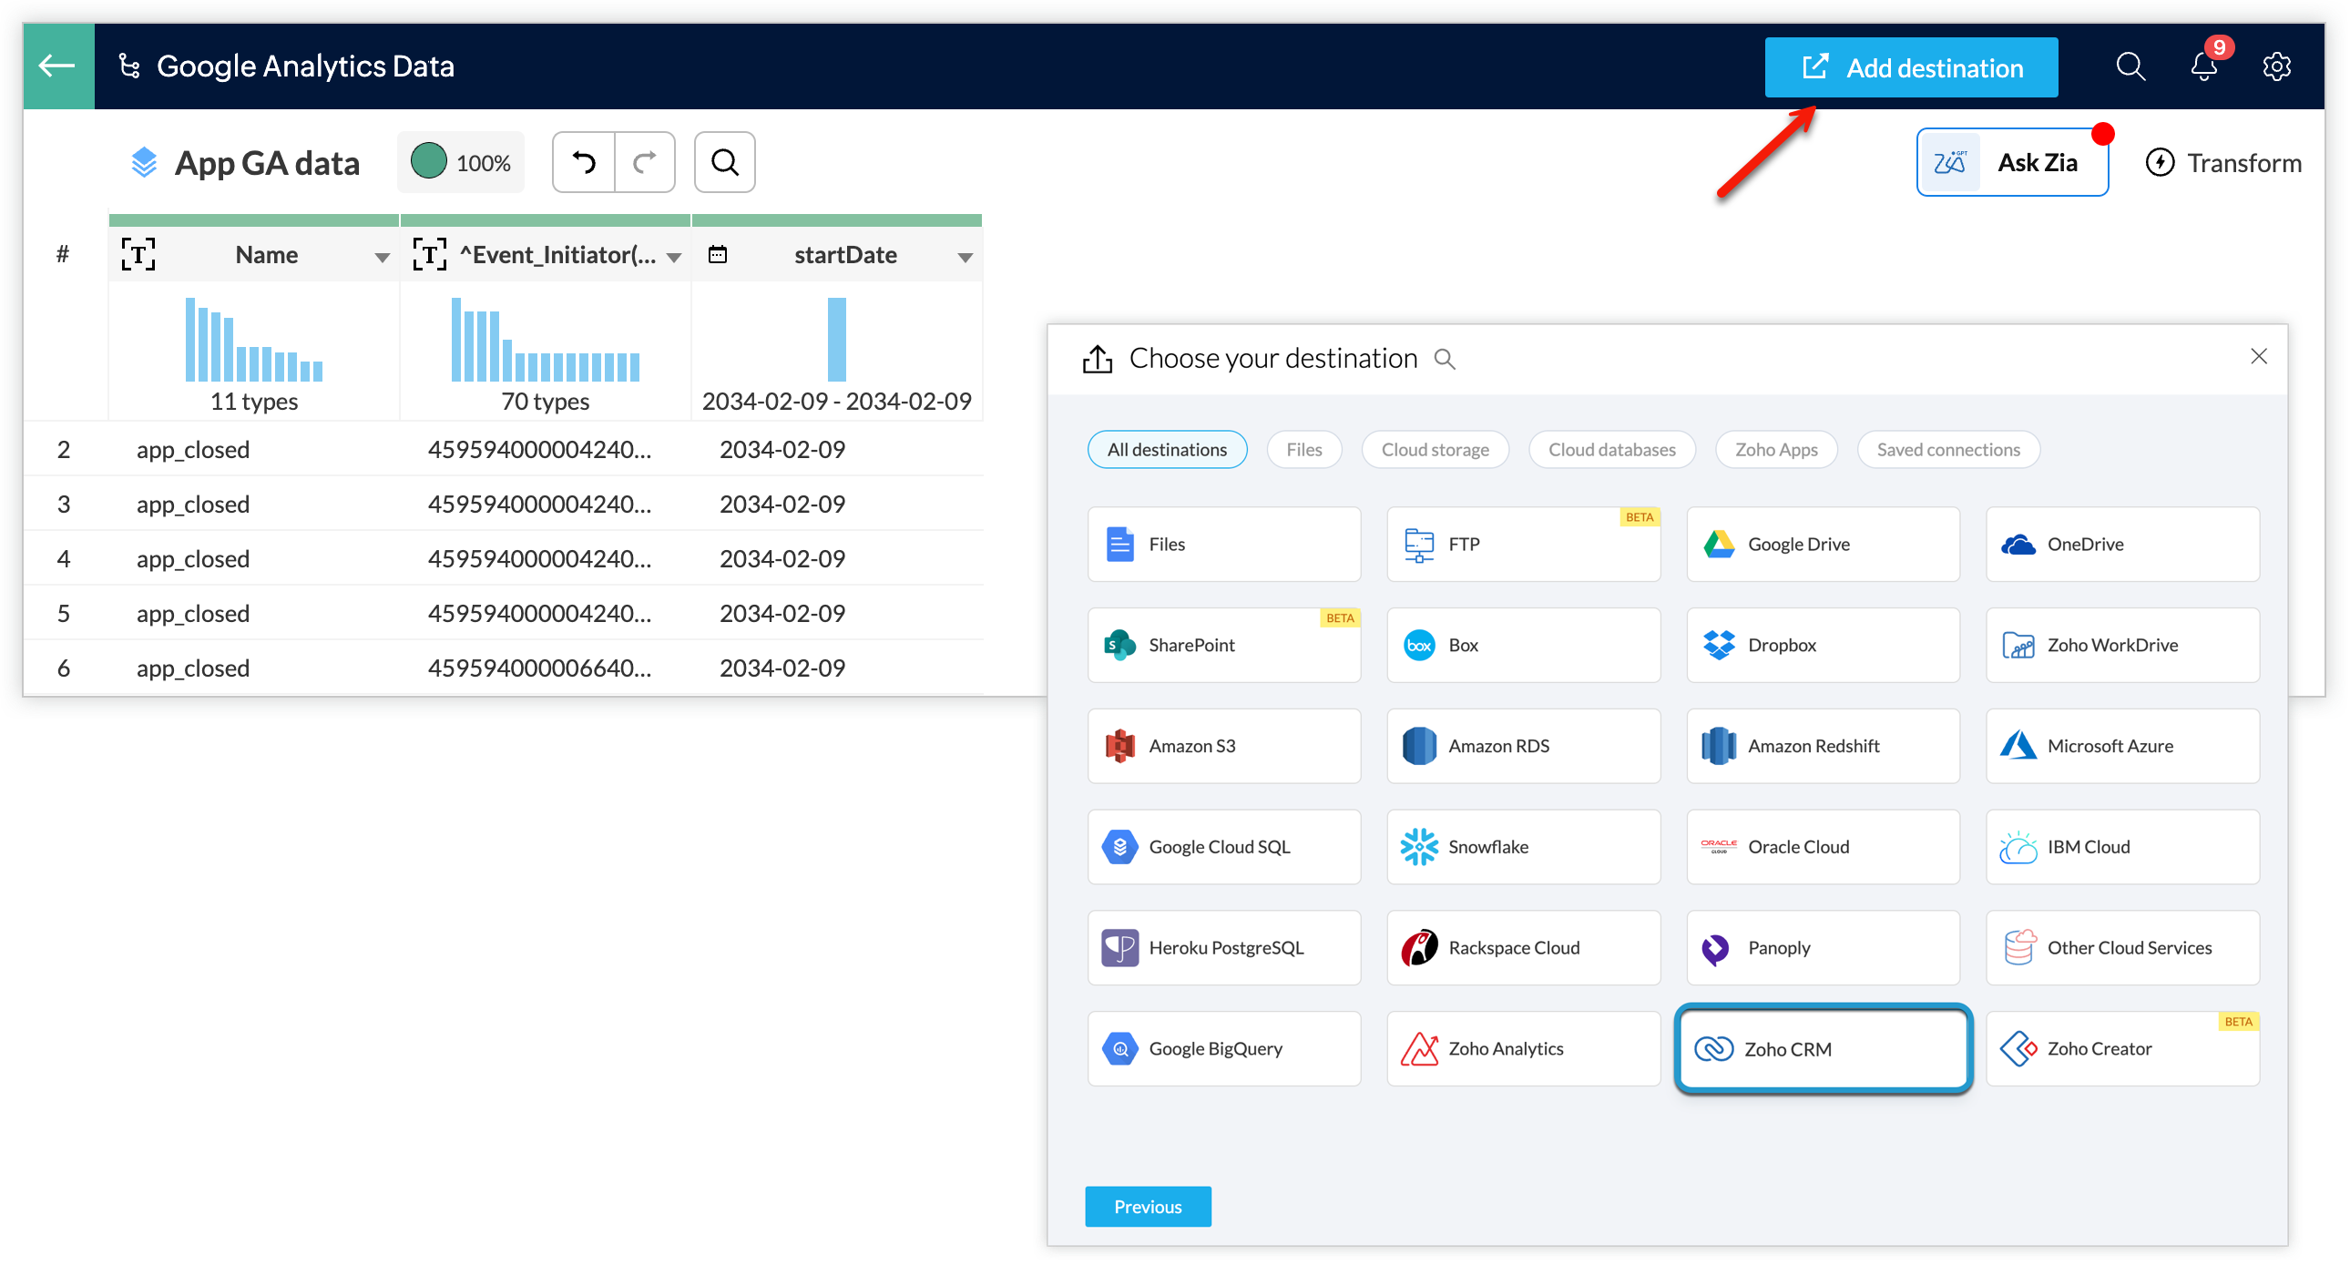Viewport: 2350px width, 1275px height.
Task: Open the startDate column dropdown arrow
Action: tap(965, 257)
